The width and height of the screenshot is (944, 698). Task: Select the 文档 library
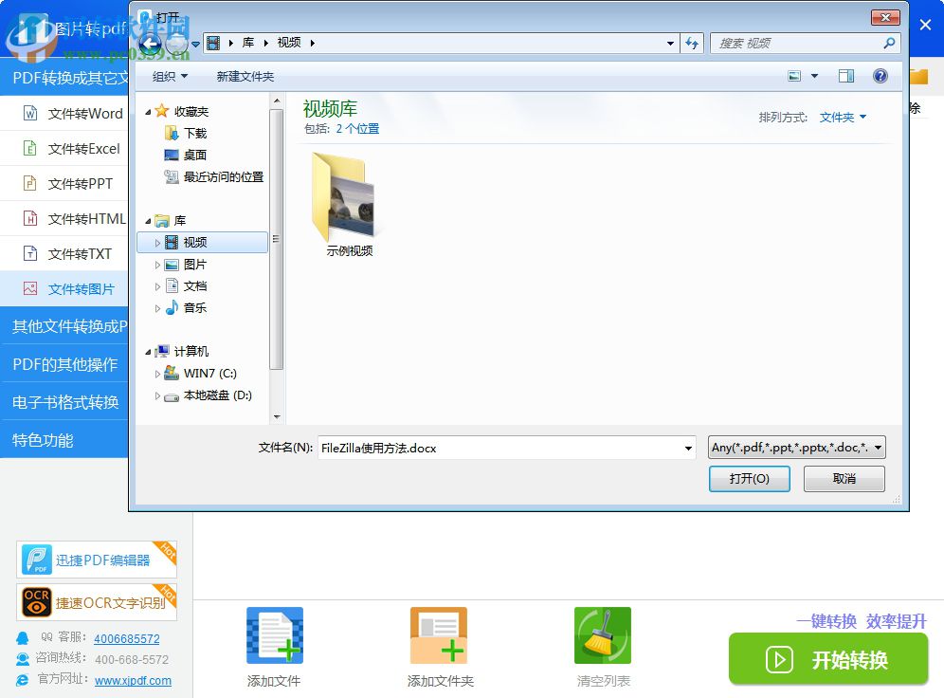tap(195, 286)
